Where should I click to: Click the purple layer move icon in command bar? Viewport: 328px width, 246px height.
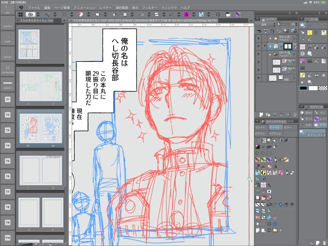click(238, 14)
